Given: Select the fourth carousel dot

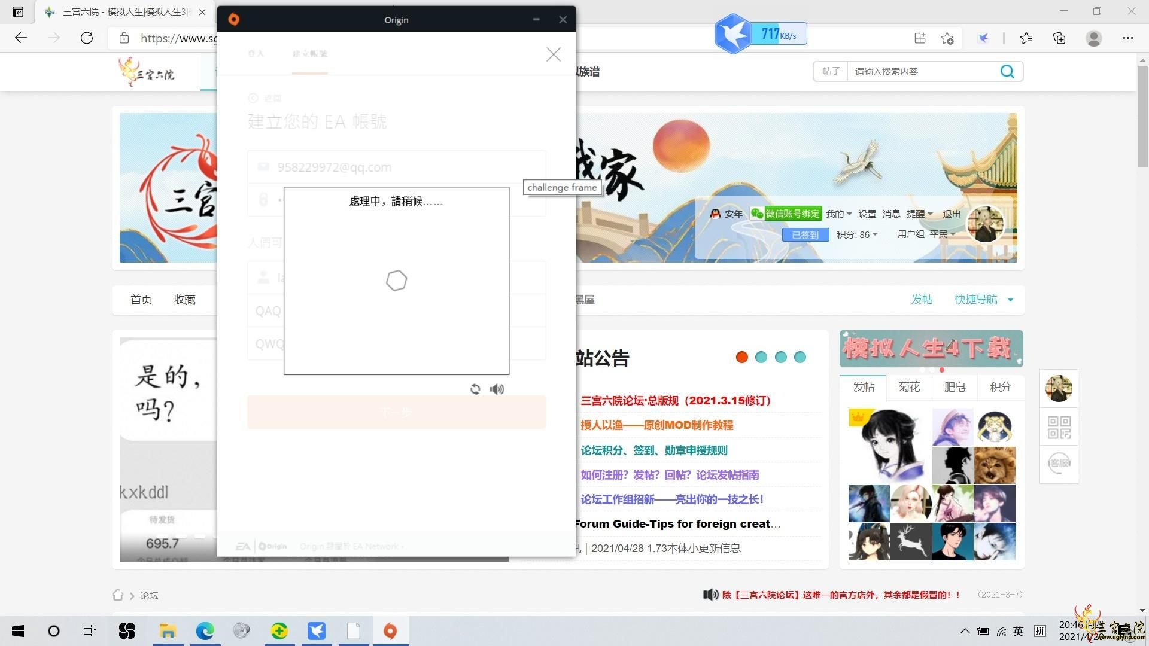Looking at the screenshot, I should 800,357.
